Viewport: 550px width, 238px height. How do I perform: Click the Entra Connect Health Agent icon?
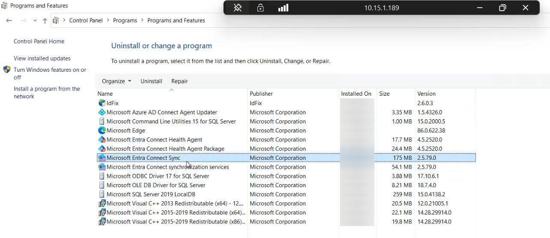[x=102, y=140]
